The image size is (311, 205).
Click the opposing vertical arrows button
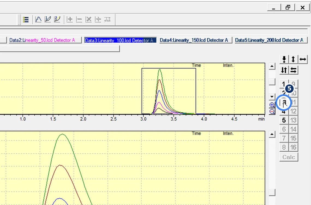(284, 70)
